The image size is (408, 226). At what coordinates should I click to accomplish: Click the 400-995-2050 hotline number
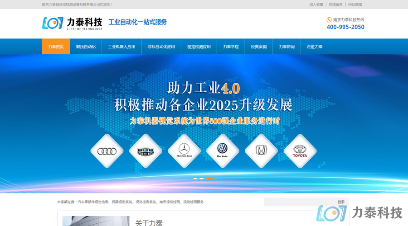tap(345, 27)
